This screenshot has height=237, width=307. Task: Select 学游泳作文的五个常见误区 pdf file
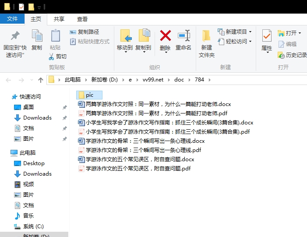click(134, 169)
